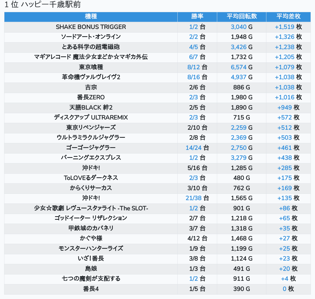Screen dimensions: 315x299
Task: Select the SHAKE BONUS TRIGGER machine name
Action: [91, 27]
